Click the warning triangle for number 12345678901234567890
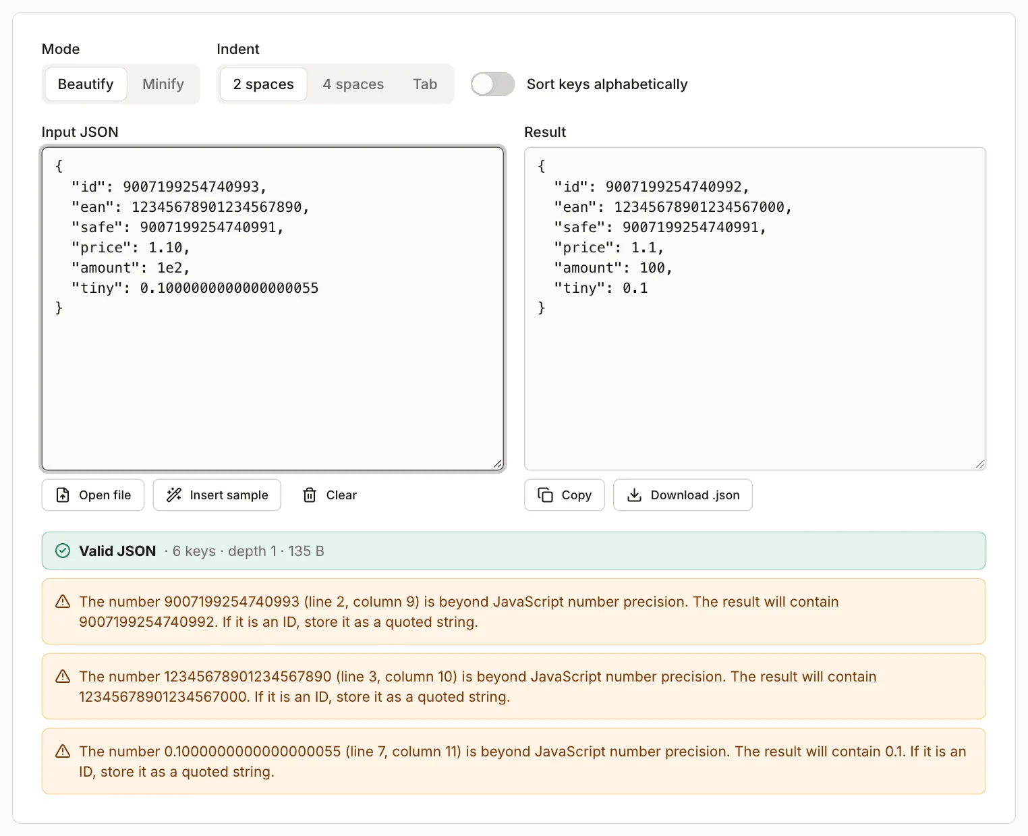1028x836 pixels. pyautogui.click(x=63, y=677)
